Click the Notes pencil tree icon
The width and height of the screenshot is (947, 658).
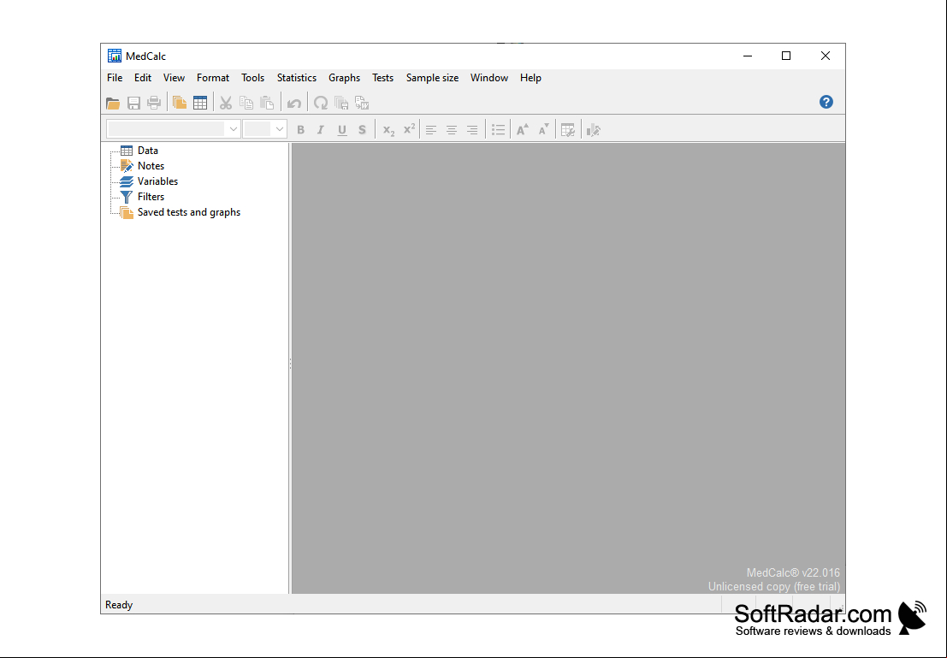click(x=127, y=166)
